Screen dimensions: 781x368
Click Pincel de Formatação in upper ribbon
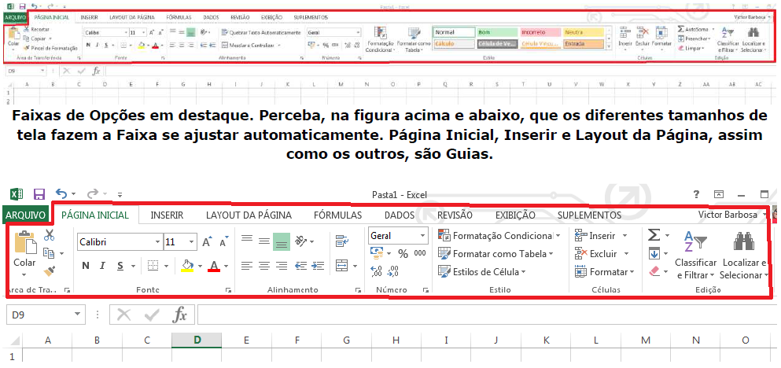click(50, 48)
